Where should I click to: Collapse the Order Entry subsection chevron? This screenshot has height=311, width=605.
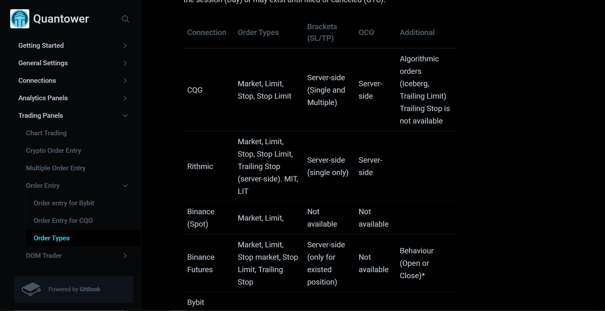coord(125,186)
